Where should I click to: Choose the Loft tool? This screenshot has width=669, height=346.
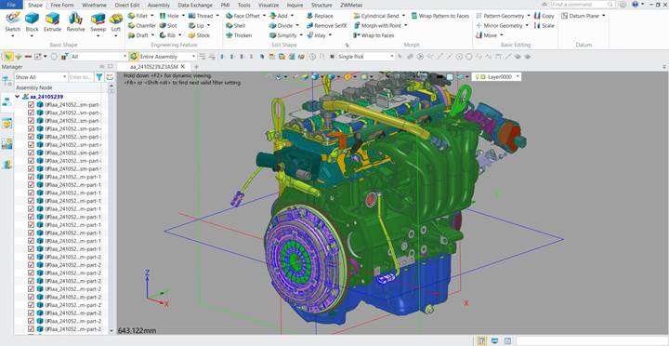pyautogui.click(x=115, y=22)
